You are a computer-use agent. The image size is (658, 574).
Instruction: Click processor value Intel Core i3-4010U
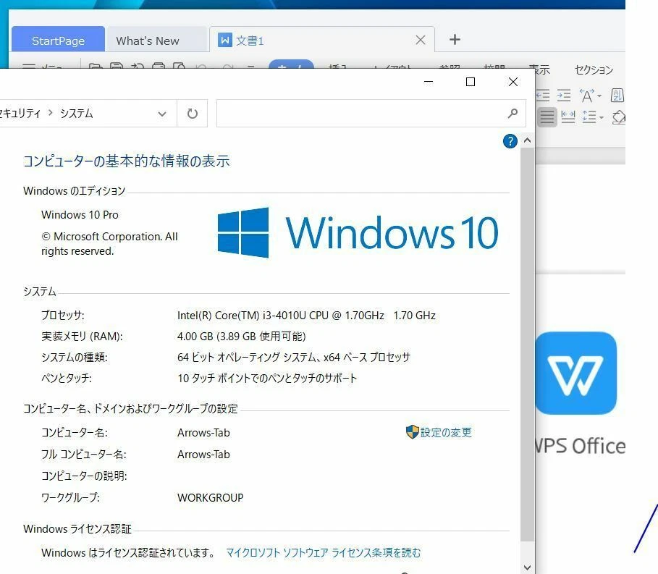point(306,315)
